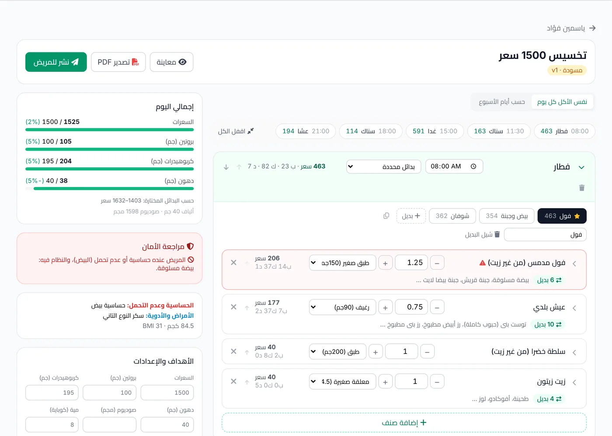Image resolution: width=612 pixels, height=436 pixels.
Task: Open the معاينة preview button
Action: (171, 62)
